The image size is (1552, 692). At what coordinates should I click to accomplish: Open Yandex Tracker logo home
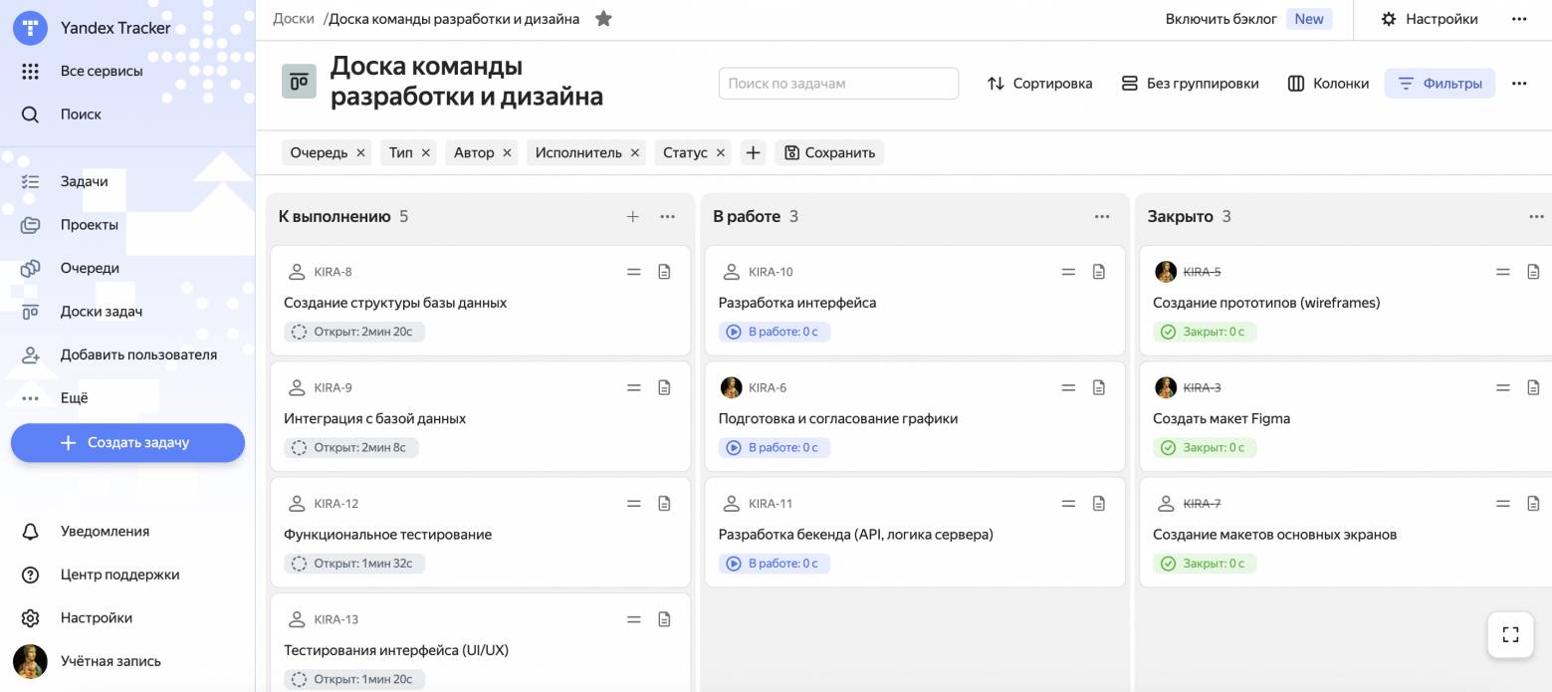30,28
